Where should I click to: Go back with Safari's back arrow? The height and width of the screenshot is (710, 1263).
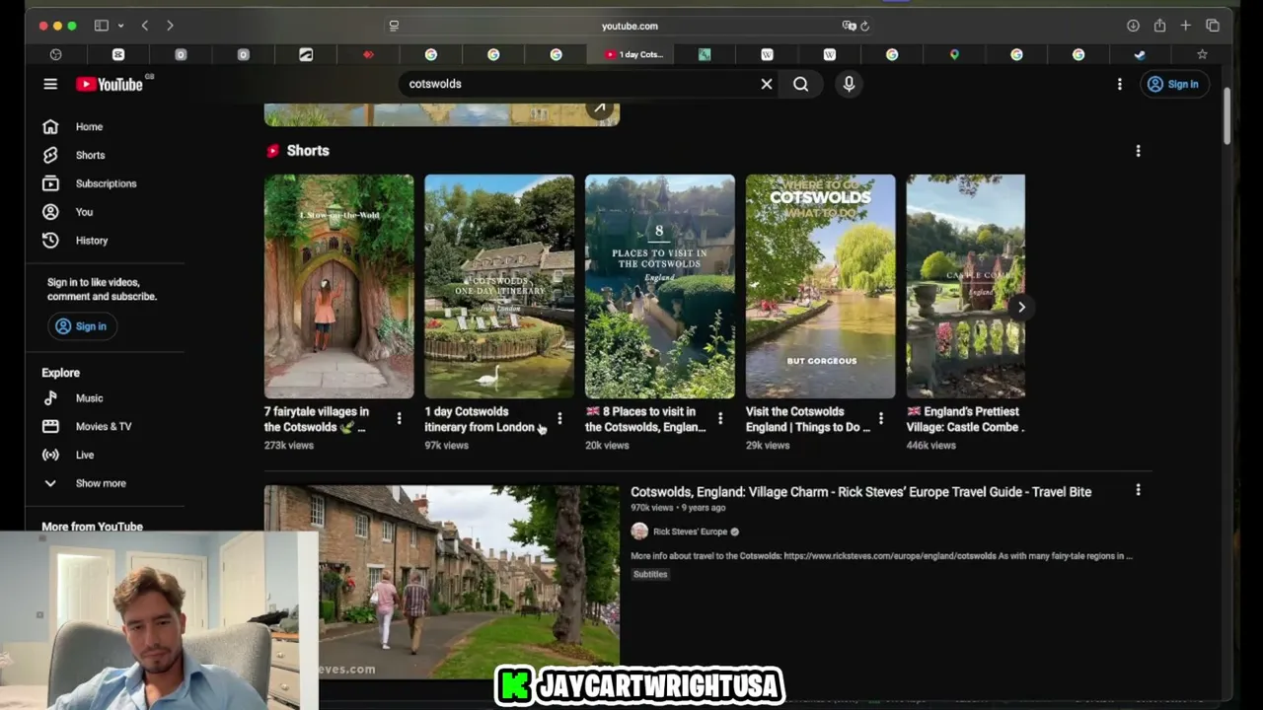144,26
